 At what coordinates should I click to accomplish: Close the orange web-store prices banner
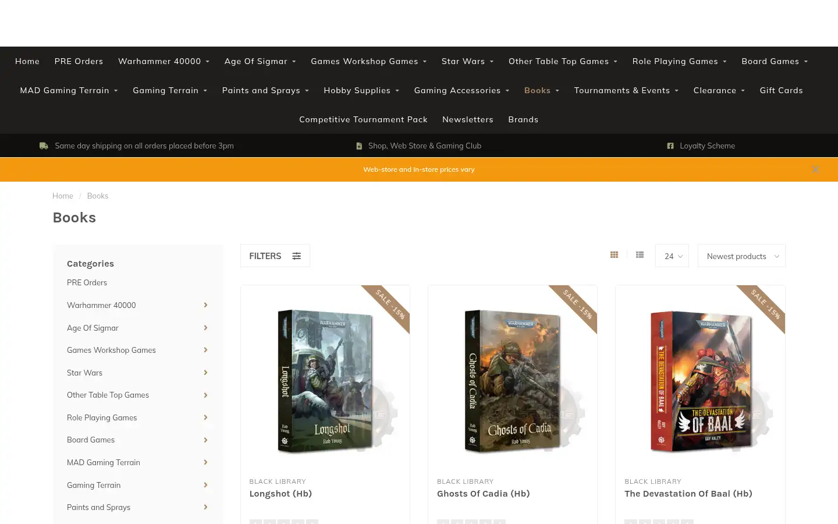[x=815, y=169]
